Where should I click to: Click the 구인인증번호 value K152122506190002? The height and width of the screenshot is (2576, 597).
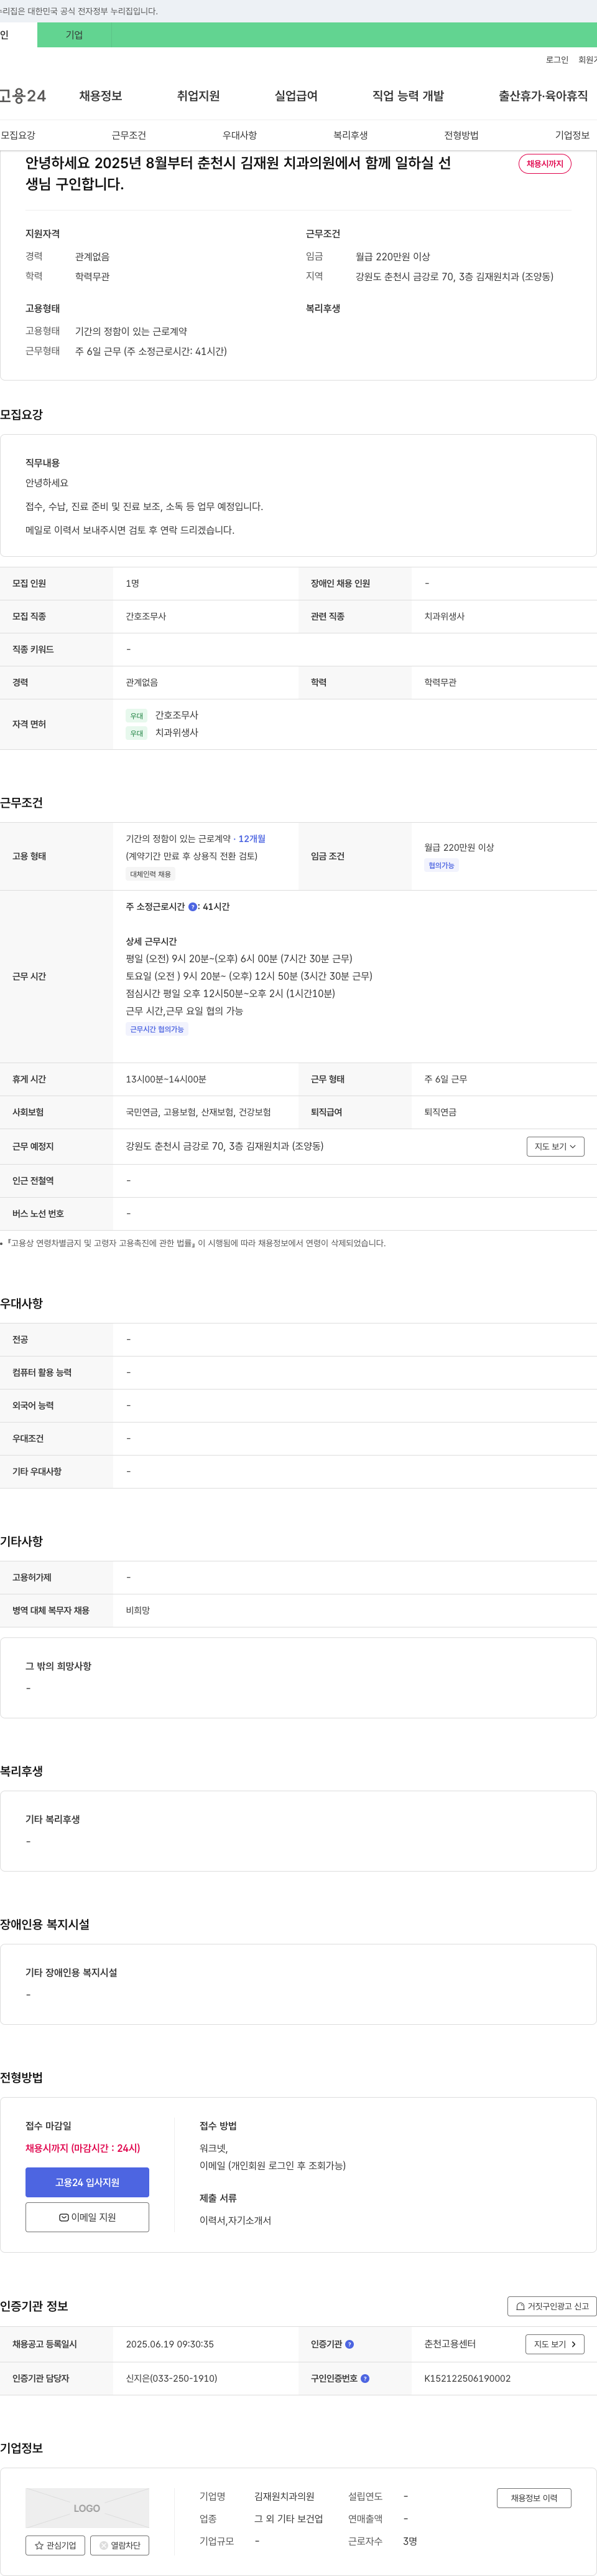(467, 2378)
